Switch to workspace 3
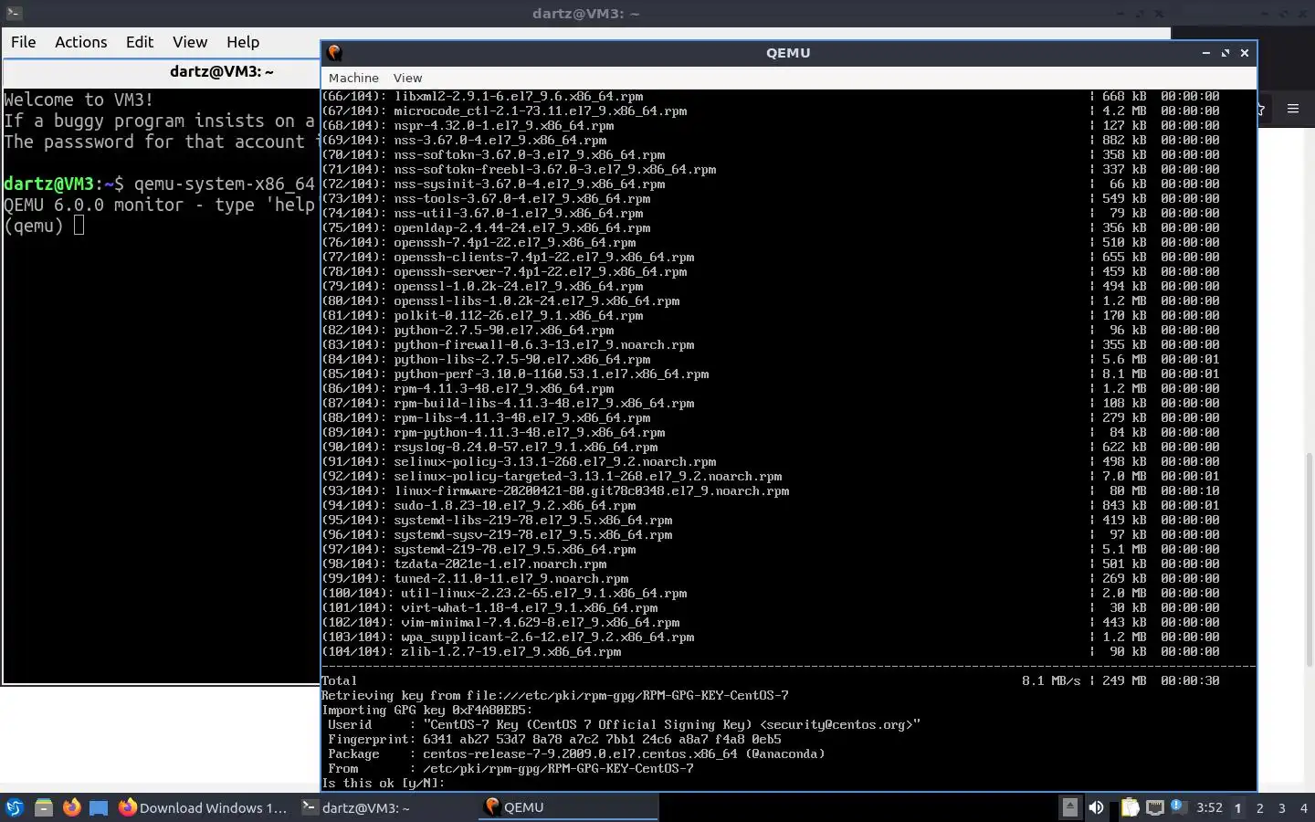The width and height of the screenshot is (1315, 822). click(x=1282, y=807)
